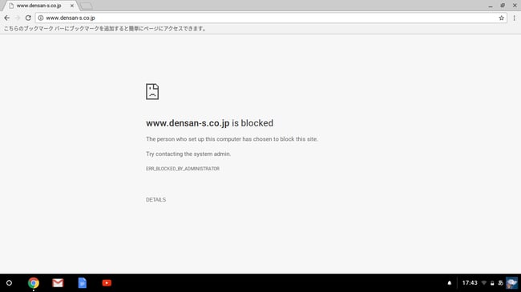Click "The person who set up this computer" message
This screenshot has width=521, height=292.
(x=232, y=139)
